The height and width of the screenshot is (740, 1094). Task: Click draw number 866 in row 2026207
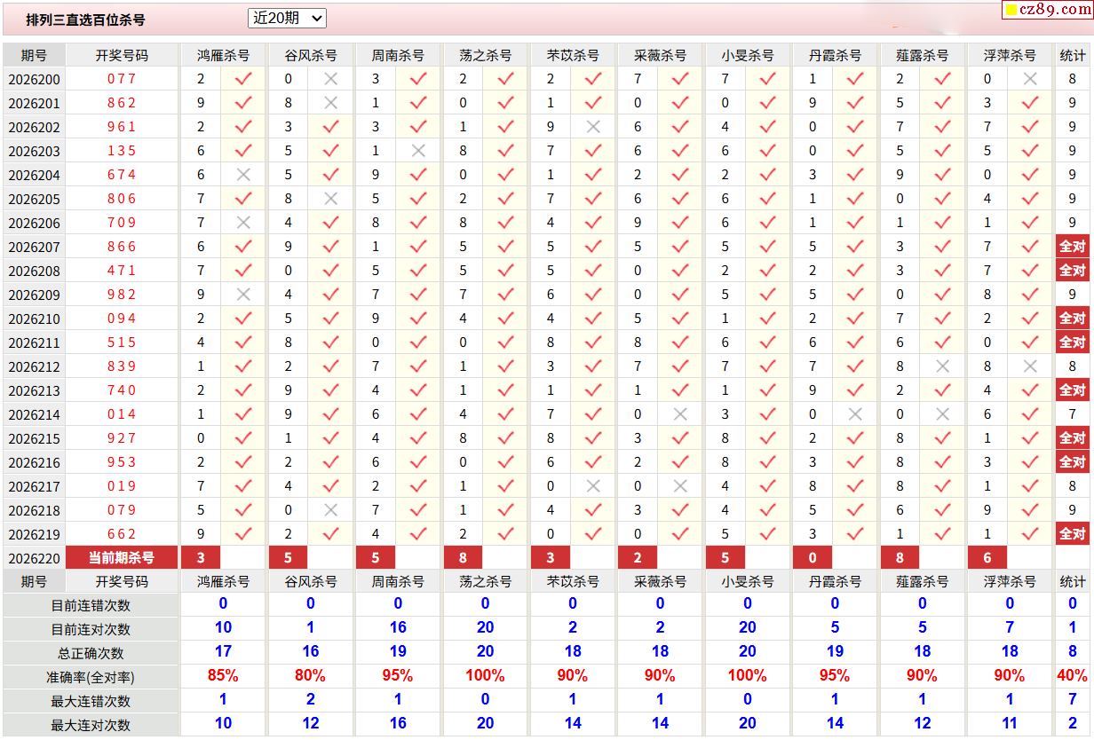[x=122, y=247]
